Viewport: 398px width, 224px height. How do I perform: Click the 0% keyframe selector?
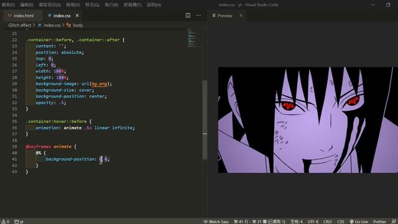click(x=38, y=152)
